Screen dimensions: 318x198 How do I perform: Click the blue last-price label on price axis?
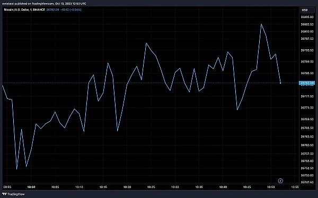pyautogui.click(x=307, y=83)
